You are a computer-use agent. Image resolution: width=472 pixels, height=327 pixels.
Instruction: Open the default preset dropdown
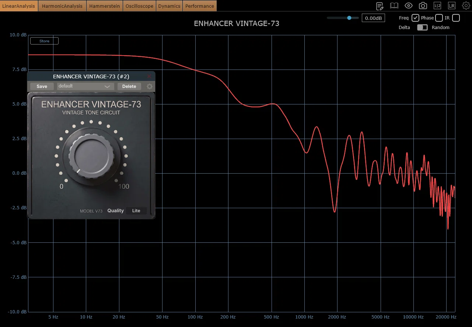click(85, 86)
